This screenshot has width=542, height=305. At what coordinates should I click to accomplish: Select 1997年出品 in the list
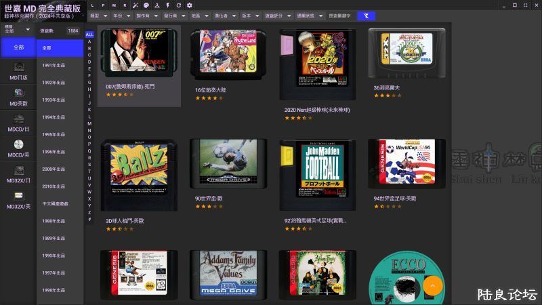click(60, 273)
